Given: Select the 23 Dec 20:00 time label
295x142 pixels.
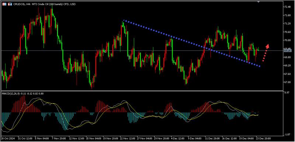Looking at the screenshot, I should [264, 138].
